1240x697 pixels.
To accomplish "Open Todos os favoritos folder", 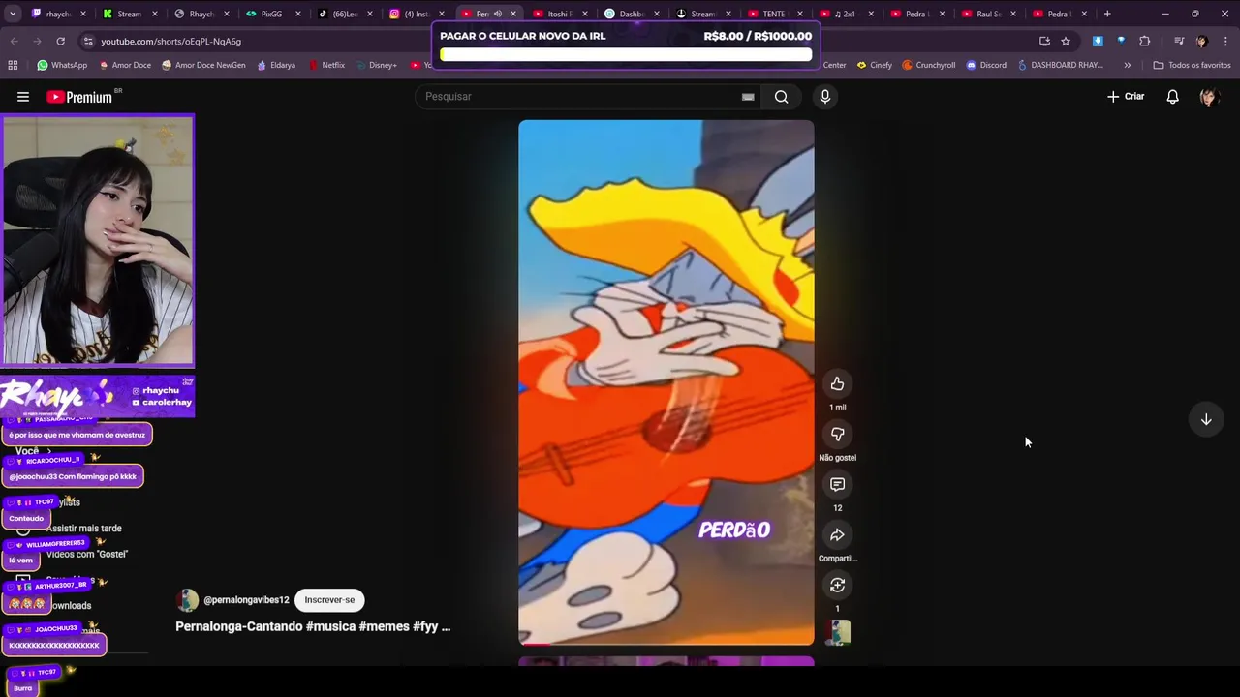I will click(x=1193, y=65).
